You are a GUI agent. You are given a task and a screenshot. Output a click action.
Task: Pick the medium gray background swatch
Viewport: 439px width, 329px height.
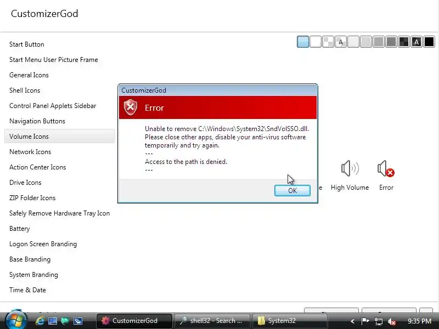coord(379,42)
